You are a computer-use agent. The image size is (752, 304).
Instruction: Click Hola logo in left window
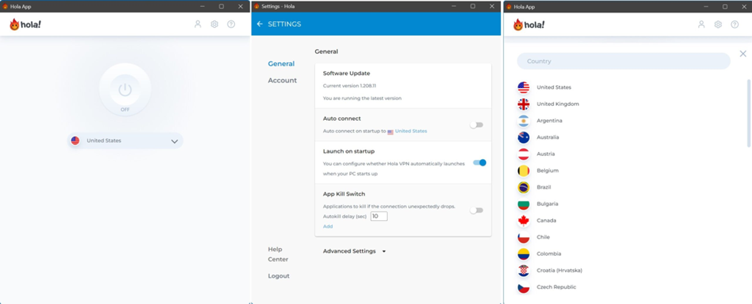25,24
